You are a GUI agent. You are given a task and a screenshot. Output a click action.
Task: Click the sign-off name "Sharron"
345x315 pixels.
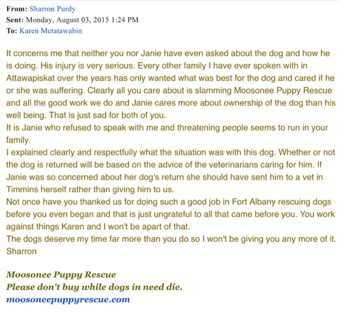click(22, 251)
